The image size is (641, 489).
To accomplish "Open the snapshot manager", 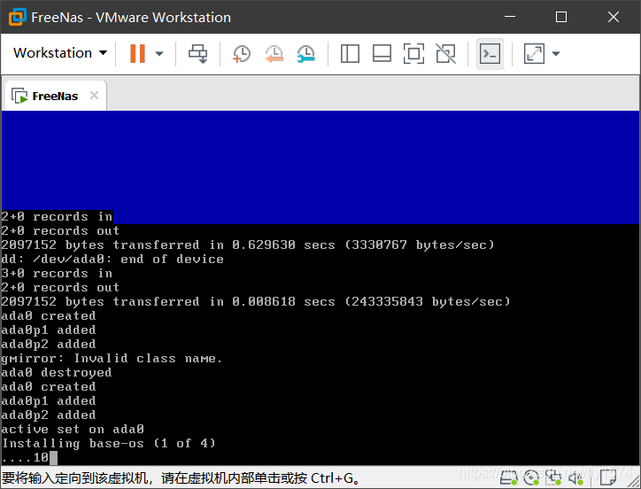I will 305,54.
